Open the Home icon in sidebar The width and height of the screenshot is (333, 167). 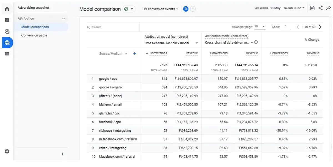[x=7, y=9]
